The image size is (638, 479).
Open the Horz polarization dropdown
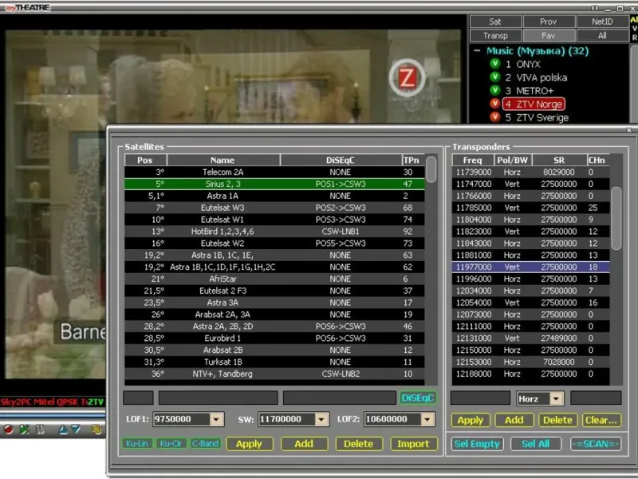click(x=556, y=398)
